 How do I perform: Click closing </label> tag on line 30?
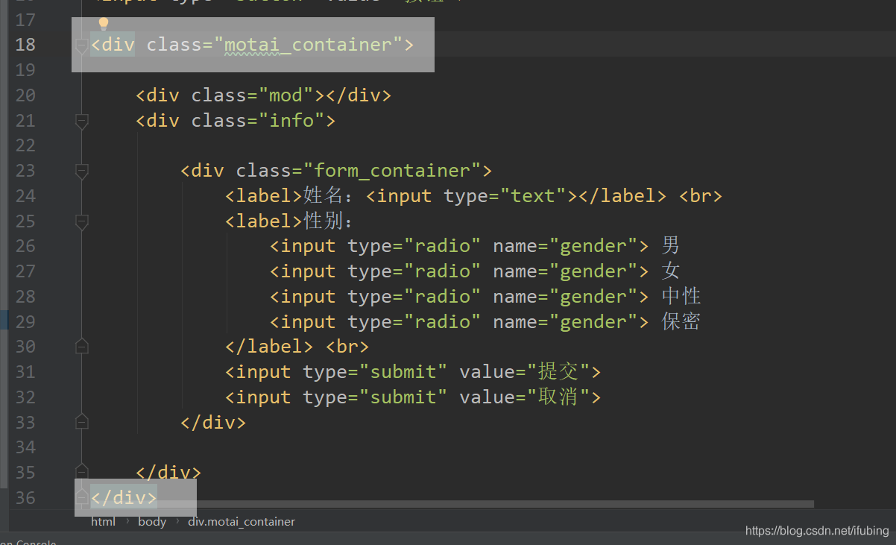[x=269, y=347]
